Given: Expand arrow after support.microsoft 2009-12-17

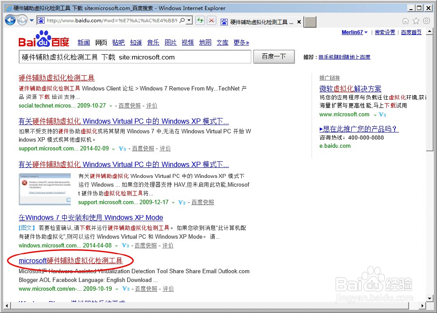Looking at the screenshot, I should click(x=173, y=203).
